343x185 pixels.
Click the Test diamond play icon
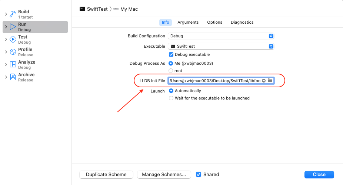click(x=13, y=39)
